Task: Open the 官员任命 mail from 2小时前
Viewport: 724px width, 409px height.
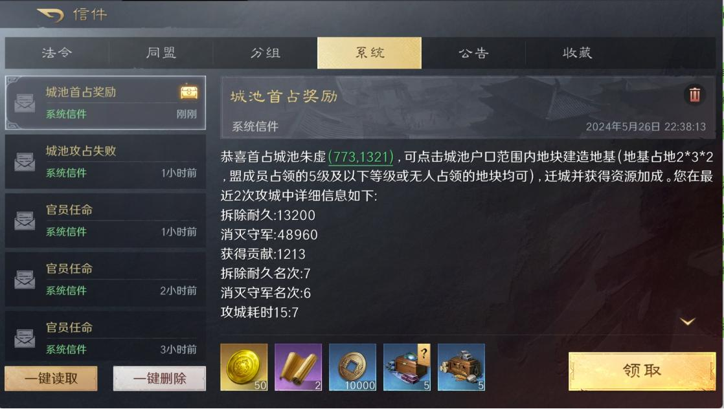Action: pos(106,280)
